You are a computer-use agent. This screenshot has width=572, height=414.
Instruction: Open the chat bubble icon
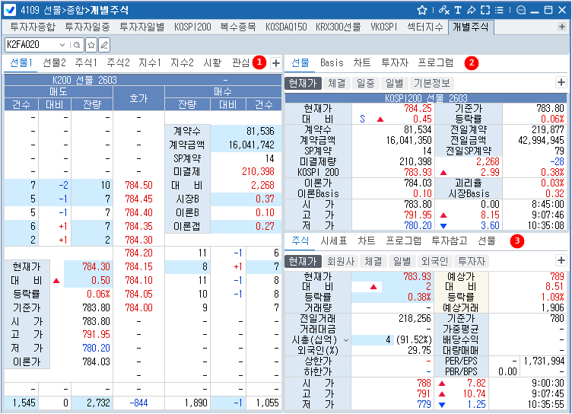pos(520,10)
